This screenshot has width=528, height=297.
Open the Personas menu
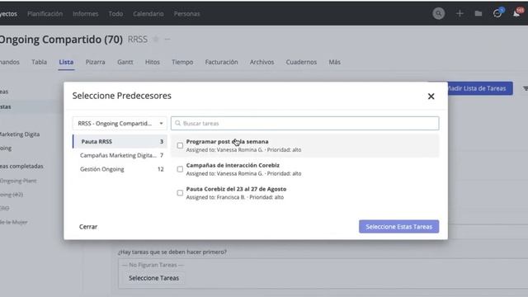pyautogui.click(x=187, y=14)
